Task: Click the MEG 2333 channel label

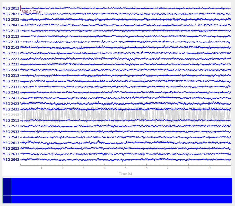Action: pos(11,87)
